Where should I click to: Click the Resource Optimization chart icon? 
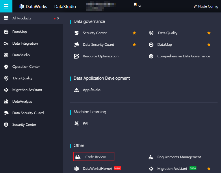pyautogui.click(x=77, y=56)
